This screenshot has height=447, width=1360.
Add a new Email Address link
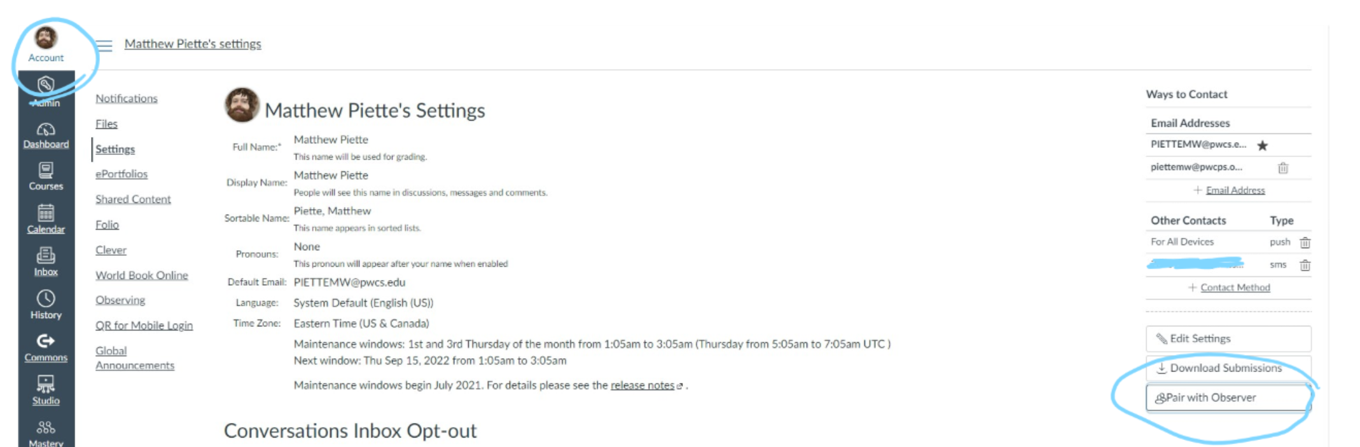1235,190
